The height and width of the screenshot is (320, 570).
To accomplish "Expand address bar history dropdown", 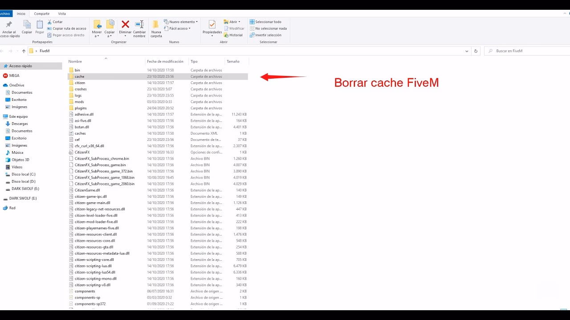I will [467, 51].
